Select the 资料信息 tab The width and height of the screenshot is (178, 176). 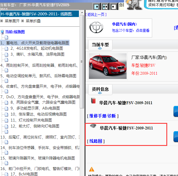click(x=100, y=90)
